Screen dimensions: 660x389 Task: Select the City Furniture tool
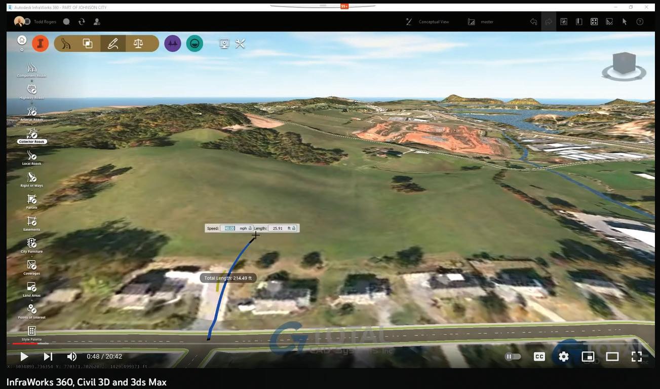(x=32, y=245)
